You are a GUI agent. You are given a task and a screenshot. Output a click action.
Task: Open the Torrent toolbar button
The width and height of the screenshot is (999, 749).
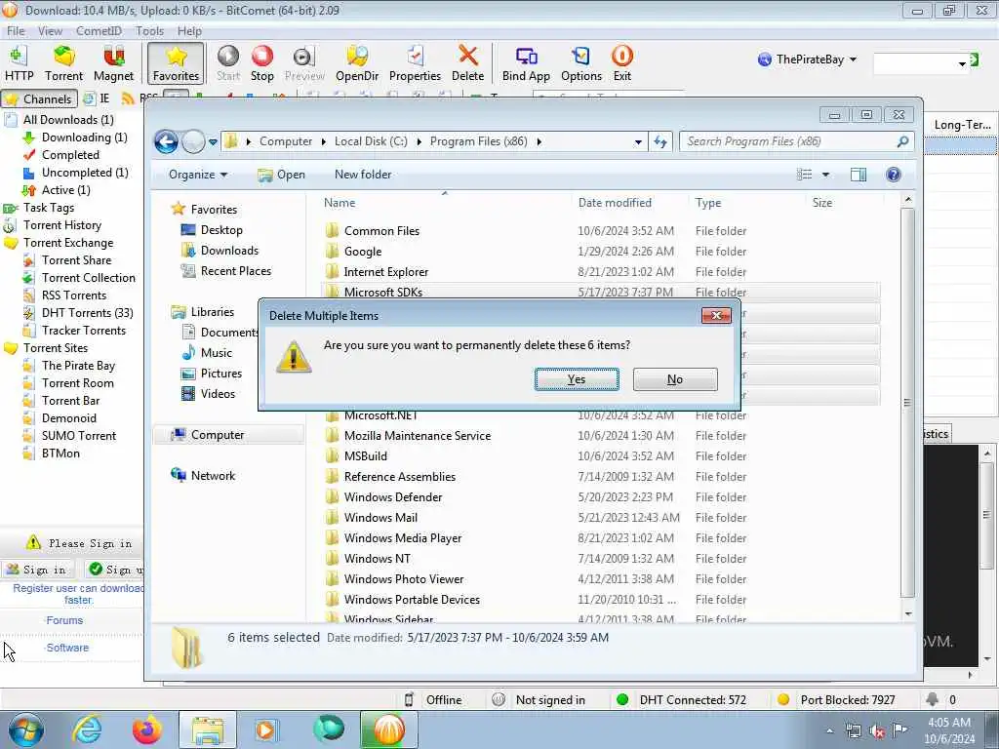[63, 63]
